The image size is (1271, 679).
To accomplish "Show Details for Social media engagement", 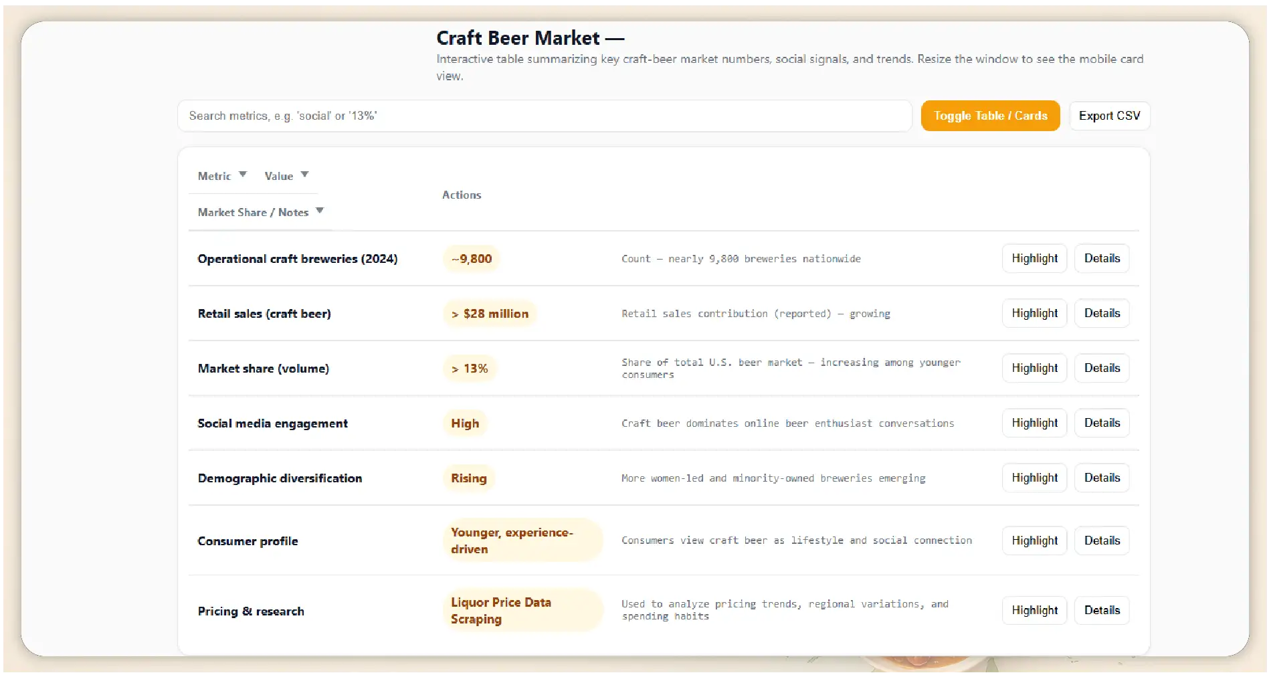I will tap(1102, 423).
